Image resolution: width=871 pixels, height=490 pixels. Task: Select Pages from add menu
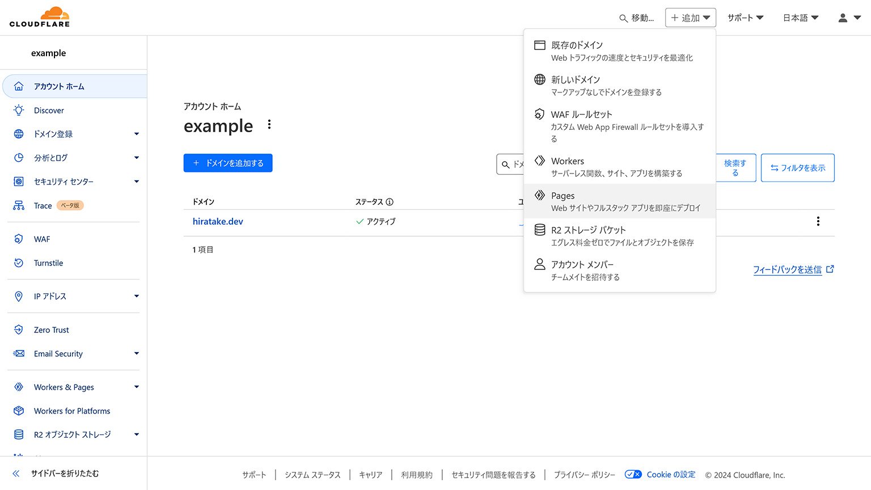click(620, 201)
